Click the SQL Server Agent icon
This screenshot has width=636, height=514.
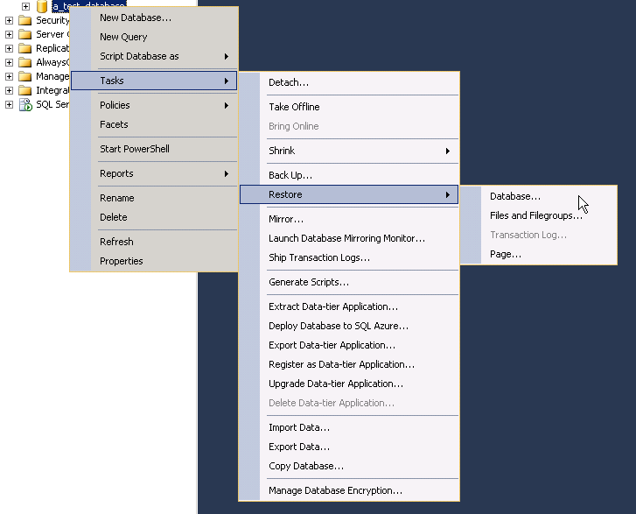pos(24,104)
